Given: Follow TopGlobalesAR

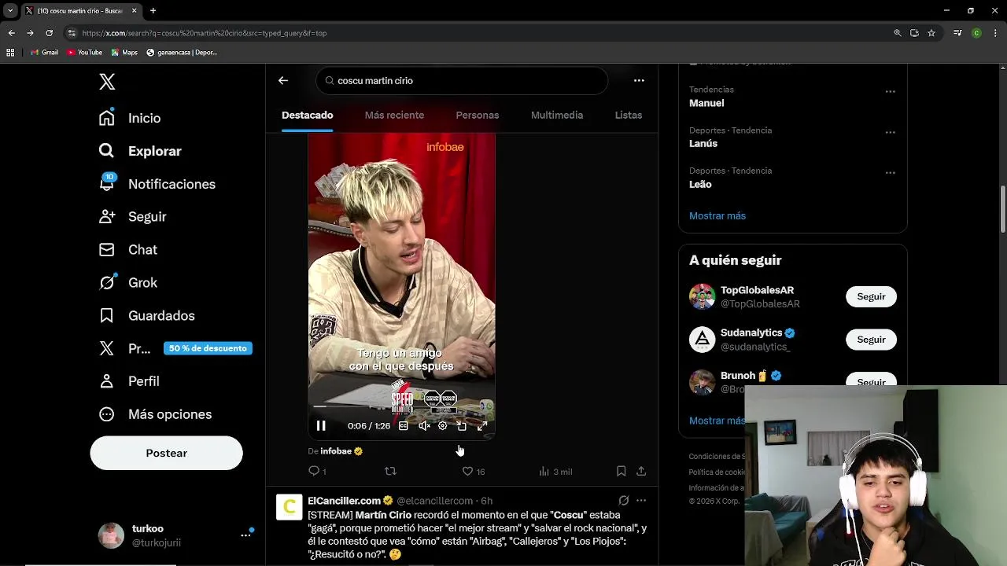Looking at the screenshot, I should point(871,297).
